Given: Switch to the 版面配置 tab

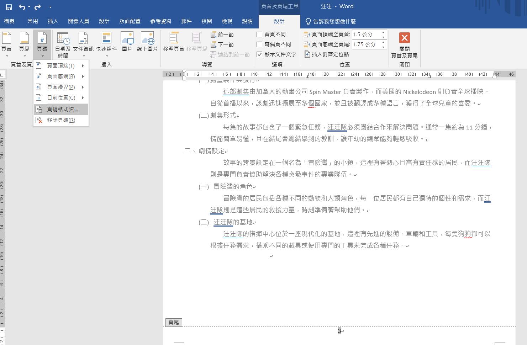Looking at the screenshot, I should tap(130, 21).
